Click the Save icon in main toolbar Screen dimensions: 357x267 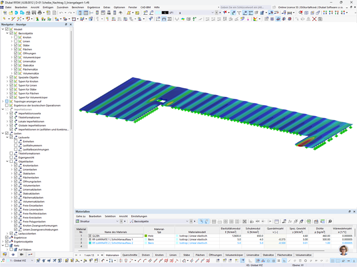coord(34,13)
